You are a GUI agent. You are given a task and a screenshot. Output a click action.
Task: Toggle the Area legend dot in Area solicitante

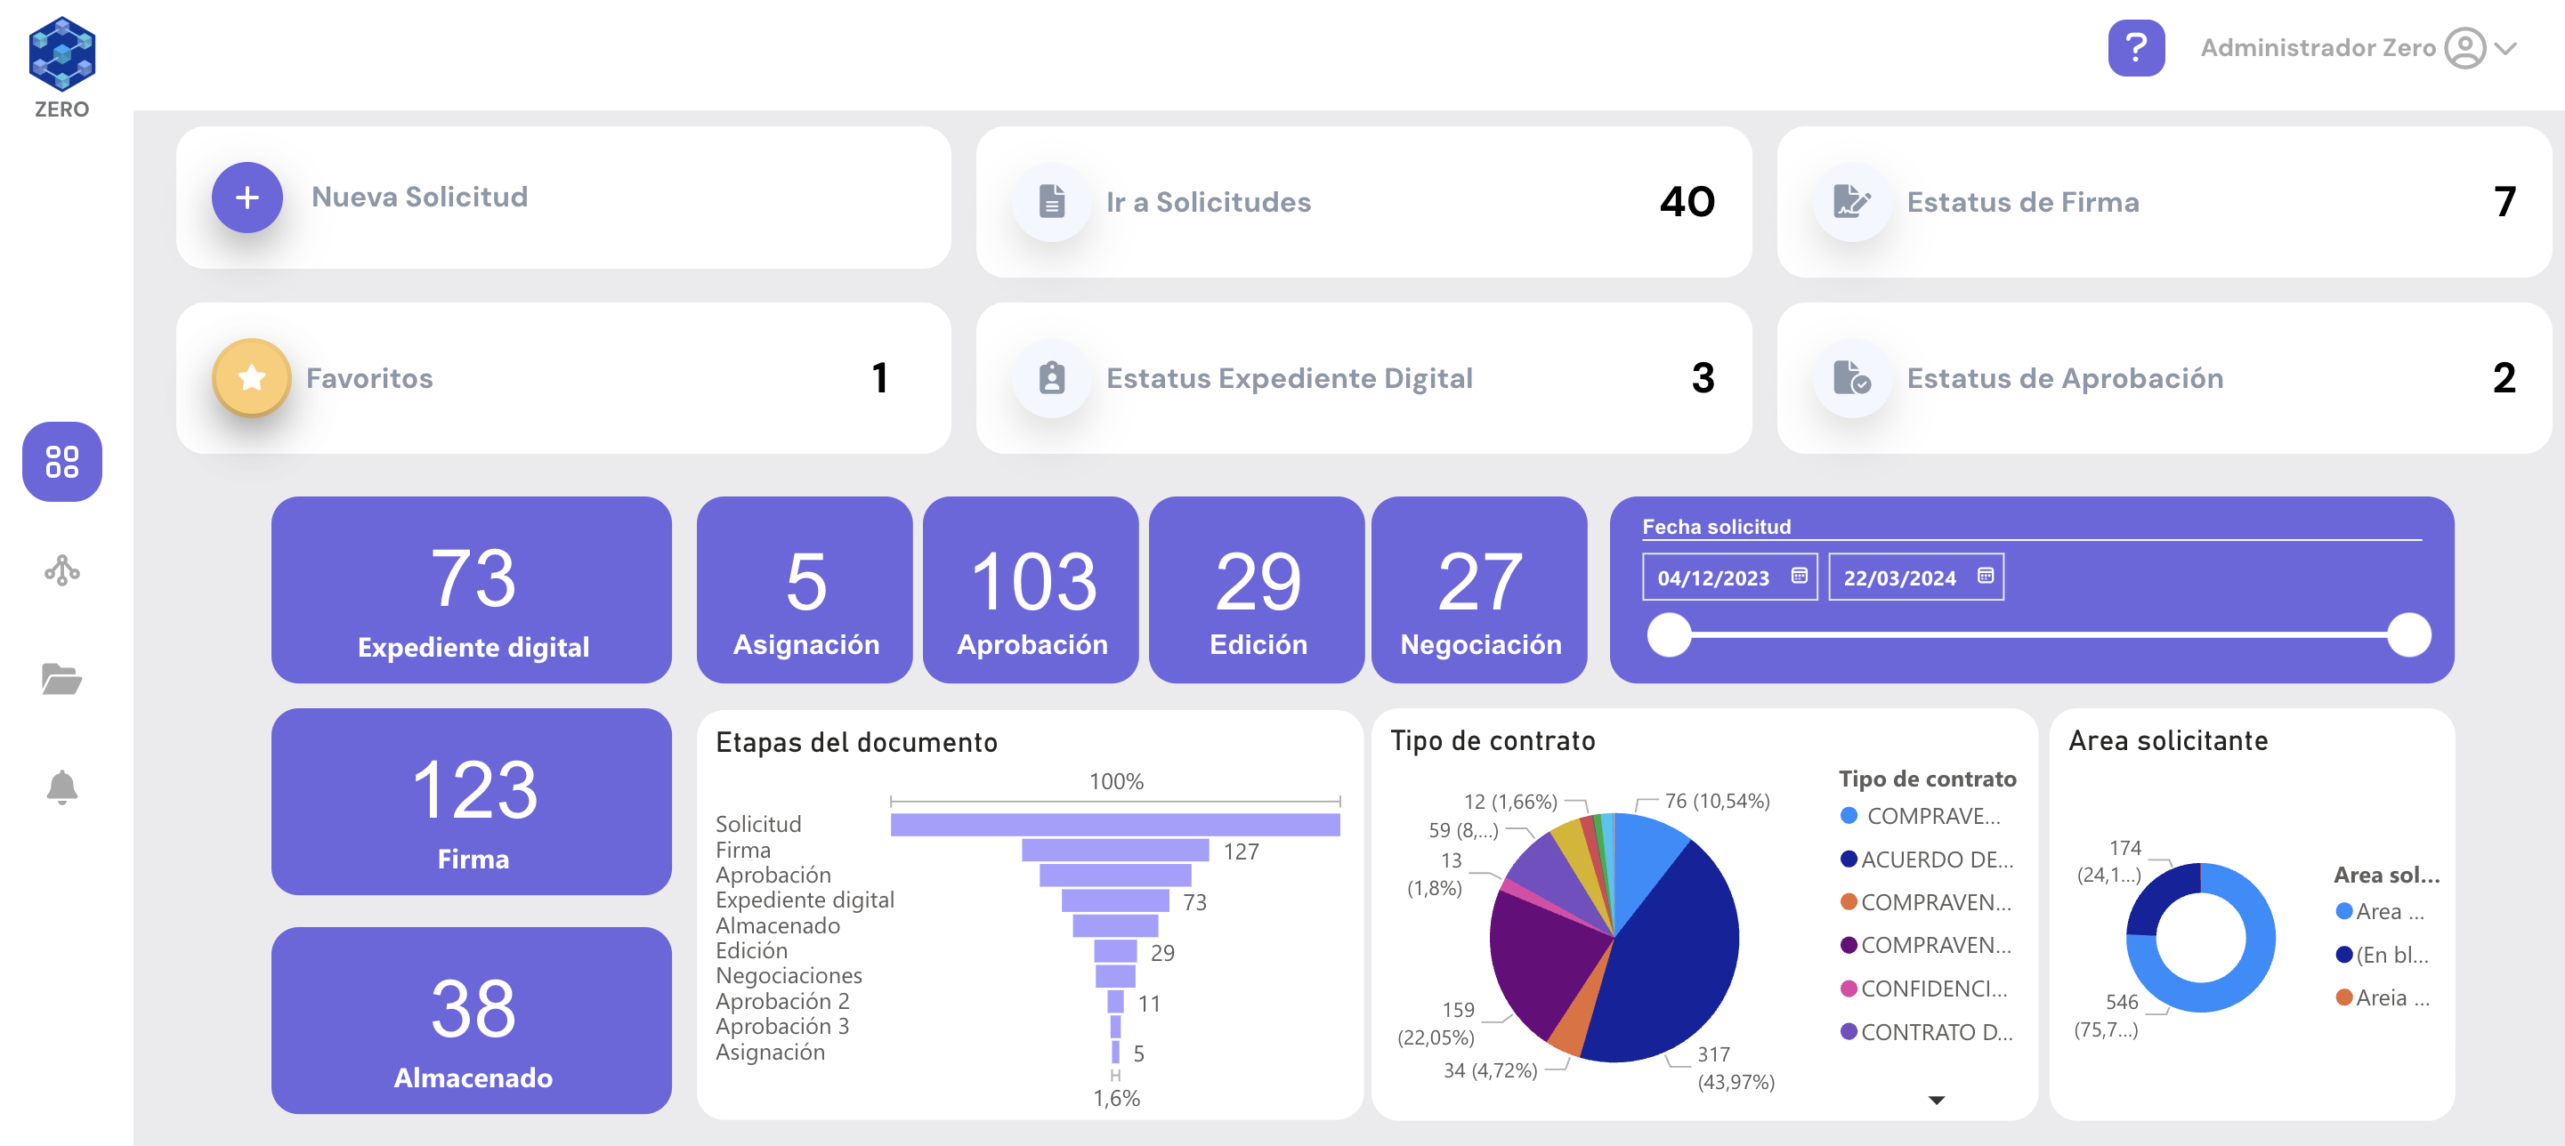(2344, 911)
